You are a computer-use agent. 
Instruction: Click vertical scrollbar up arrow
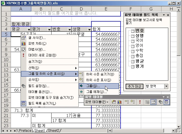(179, 10)
